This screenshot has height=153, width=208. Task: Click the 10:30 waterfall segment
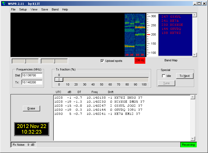point(140,35)
